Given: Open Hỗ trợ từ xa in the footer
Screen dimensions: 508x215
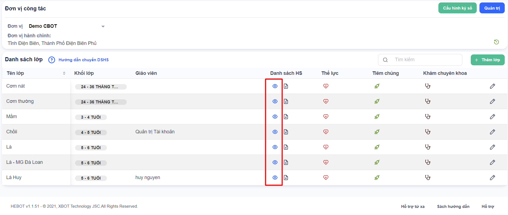Looking at the screenshot, I should 413,207.
